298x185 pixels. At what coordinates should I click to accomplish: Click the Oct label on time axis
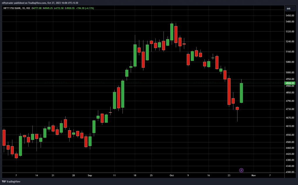pyautogui.click(x=172, y=175)
